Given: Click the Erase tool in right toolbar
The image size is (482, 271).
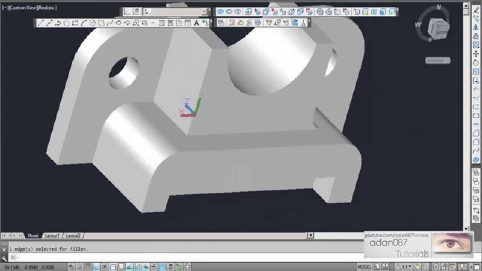Looking at the screenshot, I should (476, 10).
